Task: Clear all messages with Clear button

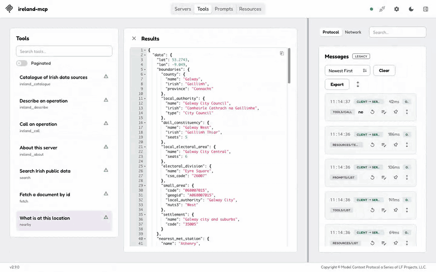Action: 384,71
